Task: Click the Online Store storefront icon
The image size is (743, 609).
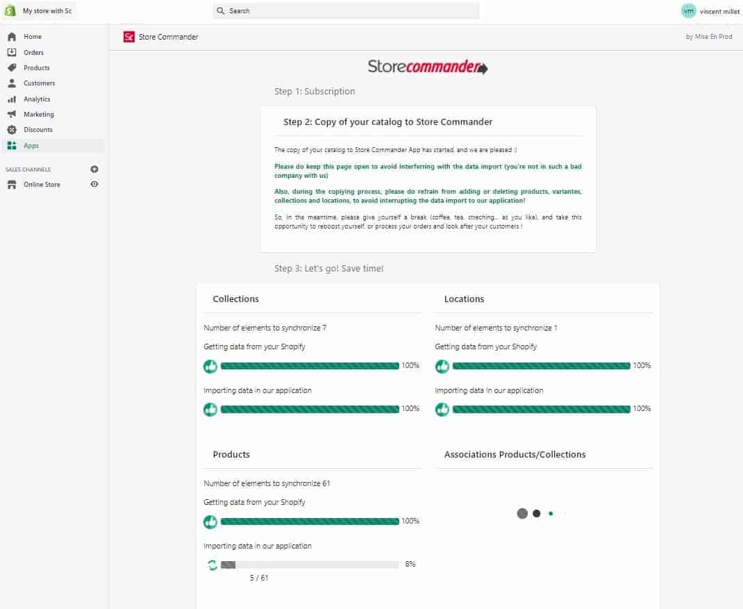Action: (x=12, y=184)
